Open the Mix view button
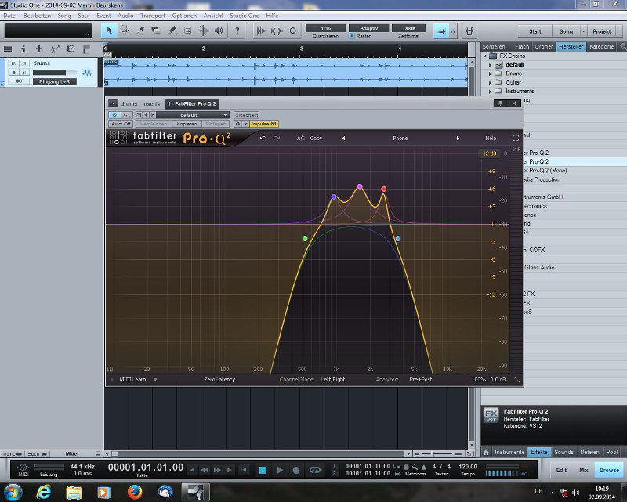Image resolution: width=627 pixels, height=502 pixels. (584, 470)
